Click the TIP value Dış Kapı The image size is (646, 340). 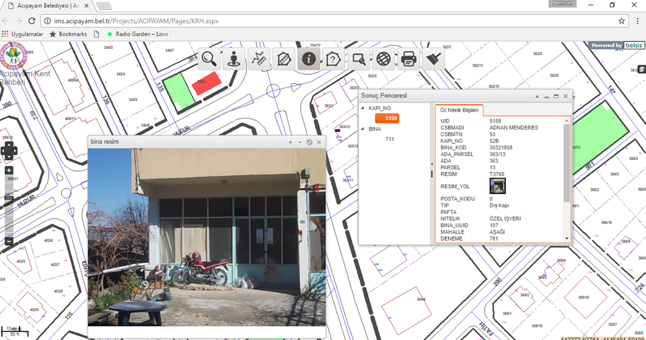click(499, 206)
